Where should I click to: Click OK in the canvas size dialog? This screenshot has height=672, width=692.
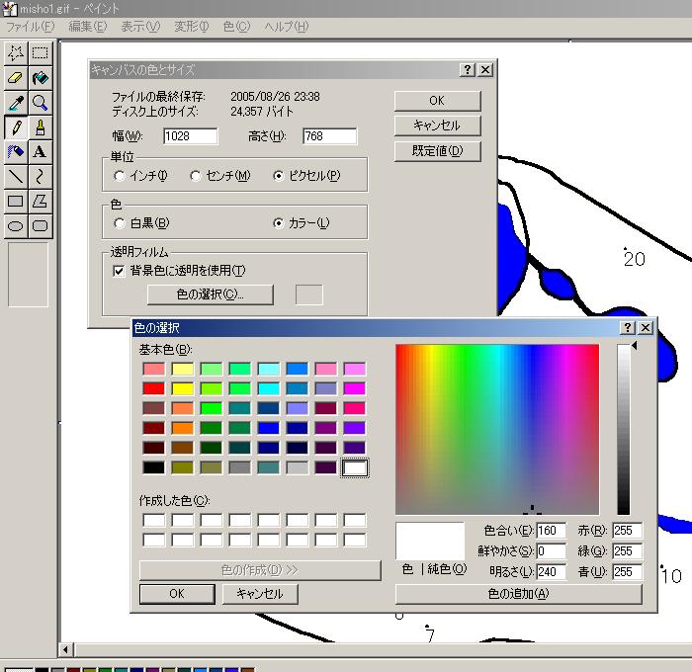tap(437, 101)
